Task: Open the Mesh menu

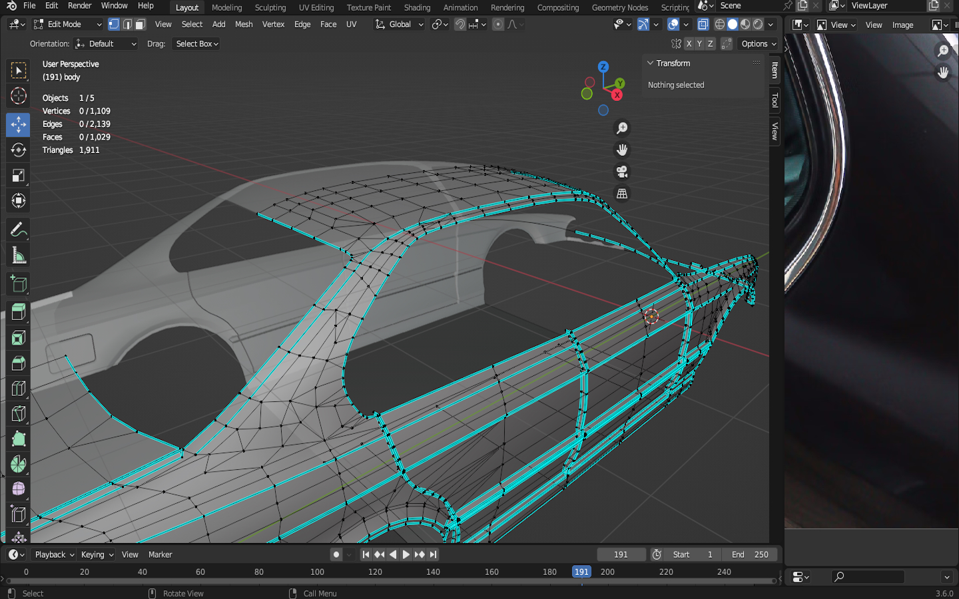Action: [x=244, y=25]
